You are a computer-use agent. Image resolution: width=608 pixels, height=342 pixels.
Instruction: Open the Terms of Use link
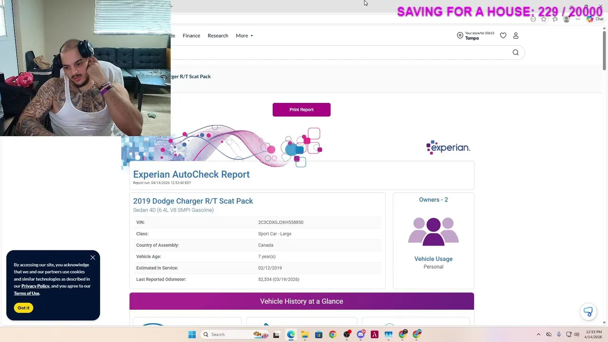click(x=27, y=293)
